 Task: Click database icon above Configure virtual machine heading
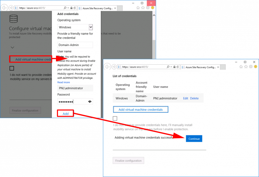pos(13,19)
